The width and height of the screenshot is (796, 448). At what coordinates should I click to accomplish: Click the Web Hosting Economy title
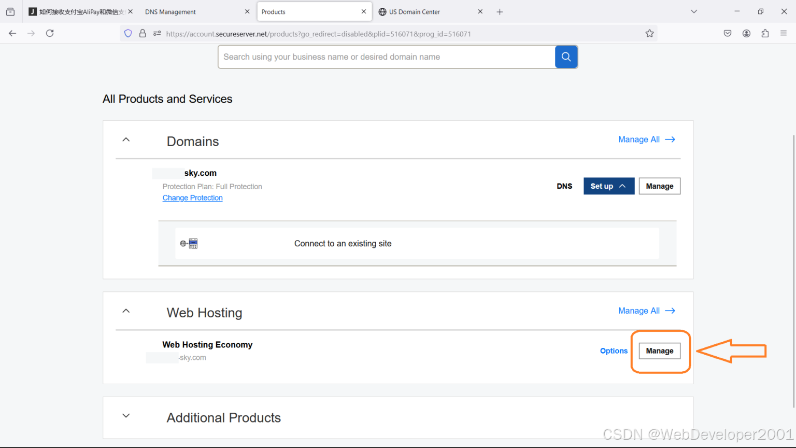coord(207,345)
